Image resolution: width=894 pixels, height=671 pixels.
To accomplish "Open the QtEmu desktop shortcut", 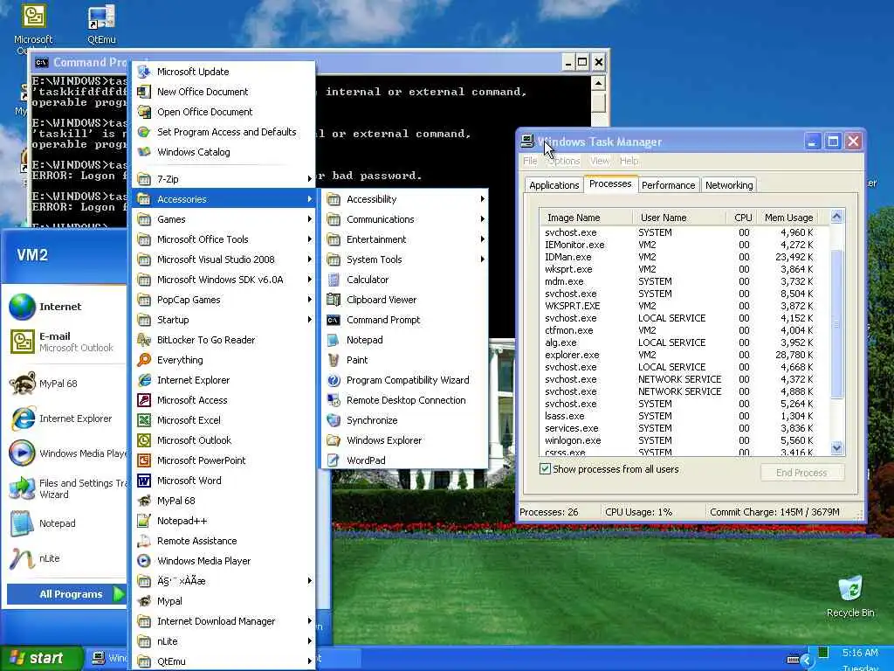I will (101, 24).
